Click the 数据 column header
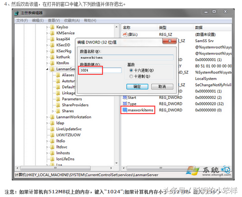The height and width of the screenshot is (197, 242). (213, 28)
